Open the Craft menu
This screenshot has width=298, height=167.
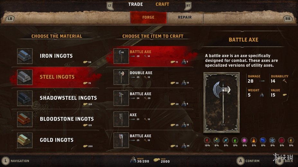pyautogui.click(x=162, y=4)
